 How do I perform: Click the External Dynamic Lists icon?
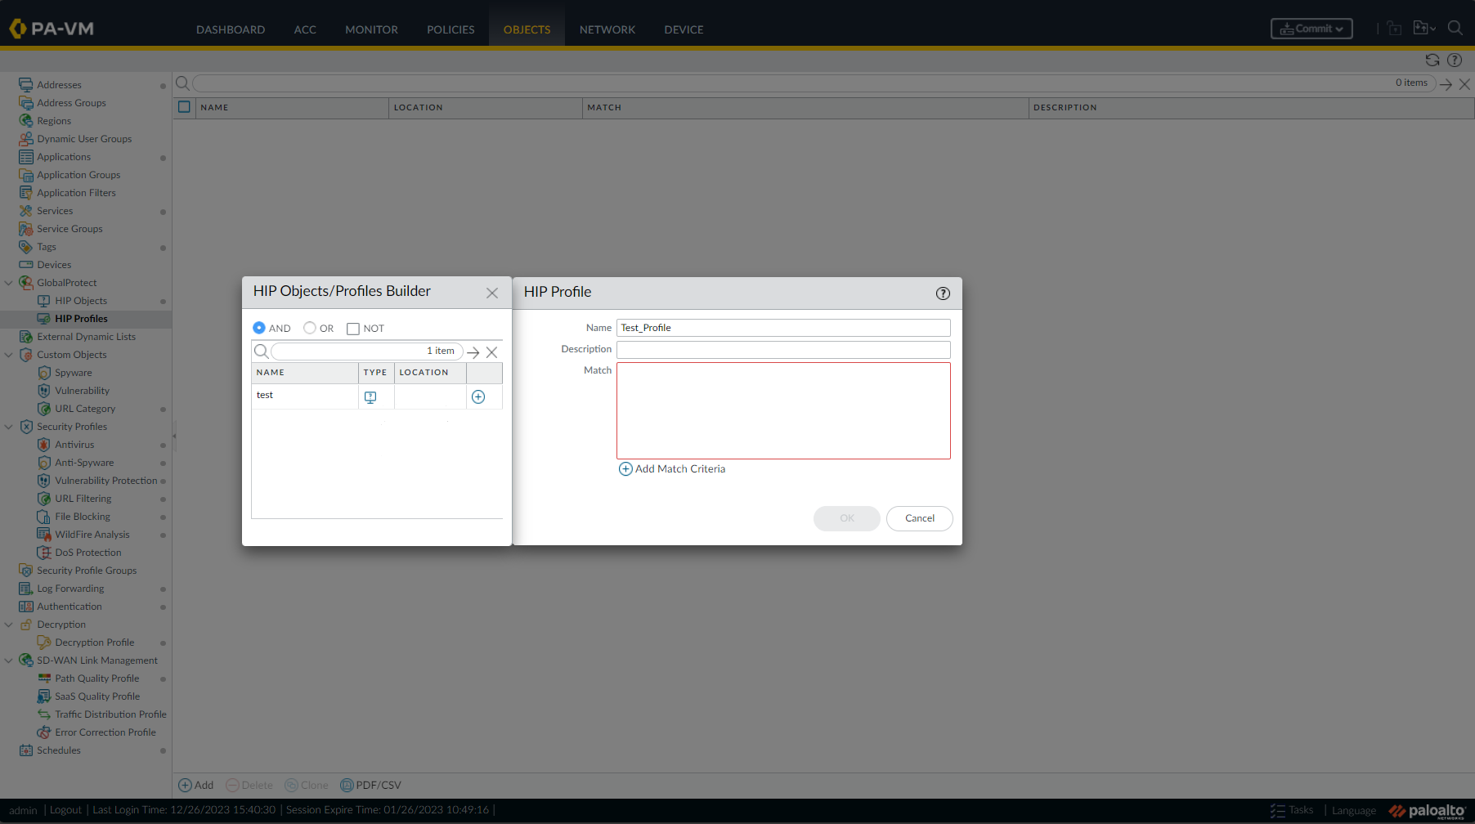[x=26, y=337]
